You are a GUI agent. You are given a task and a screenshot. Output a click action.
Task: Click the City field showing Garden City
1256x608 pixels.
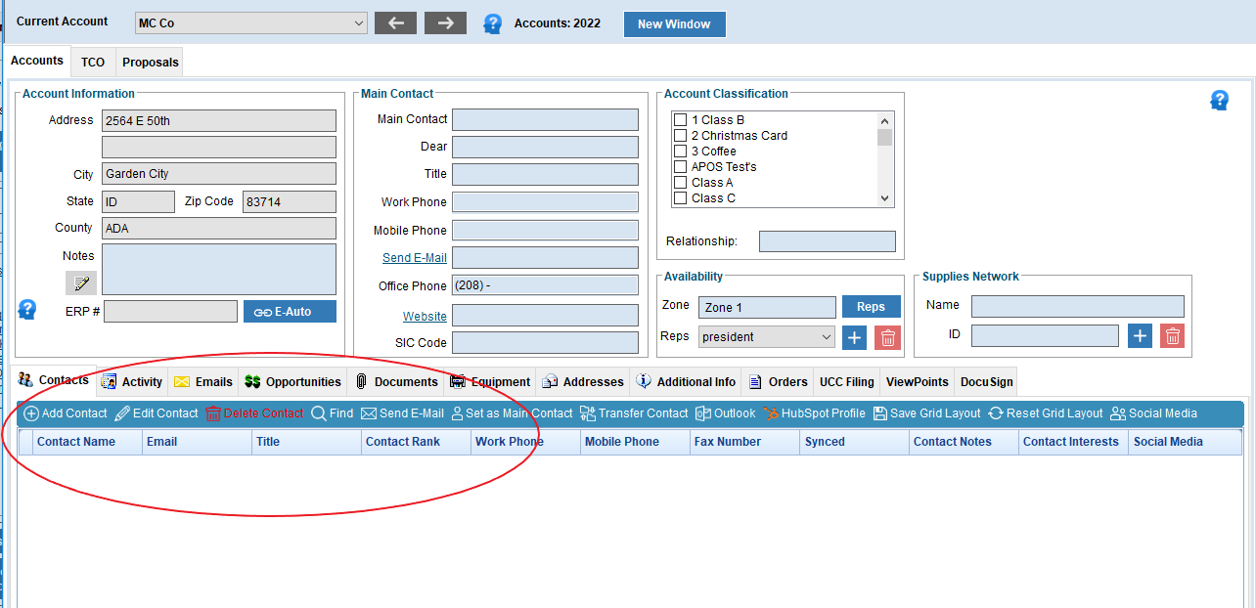pos(219,174)
